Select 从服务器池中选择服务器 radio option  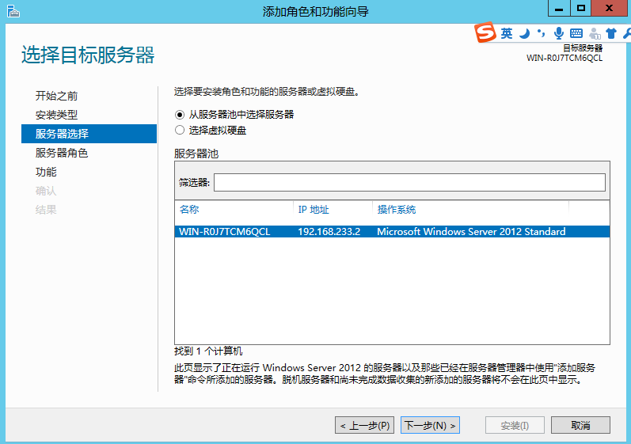point(180,115)
